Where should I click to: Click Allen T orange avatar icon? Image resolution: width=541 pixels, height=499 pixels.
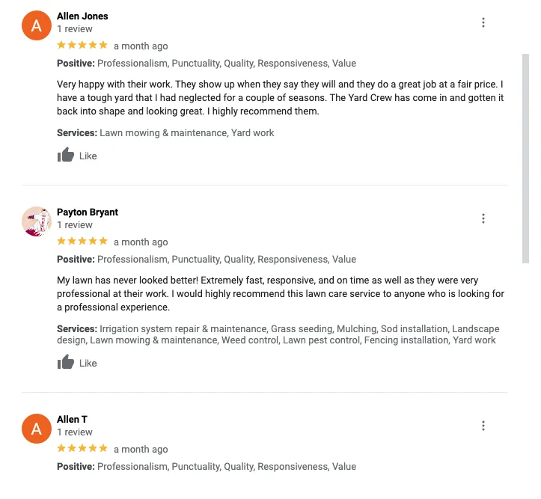pyautogui.click(x=36, y=429)
